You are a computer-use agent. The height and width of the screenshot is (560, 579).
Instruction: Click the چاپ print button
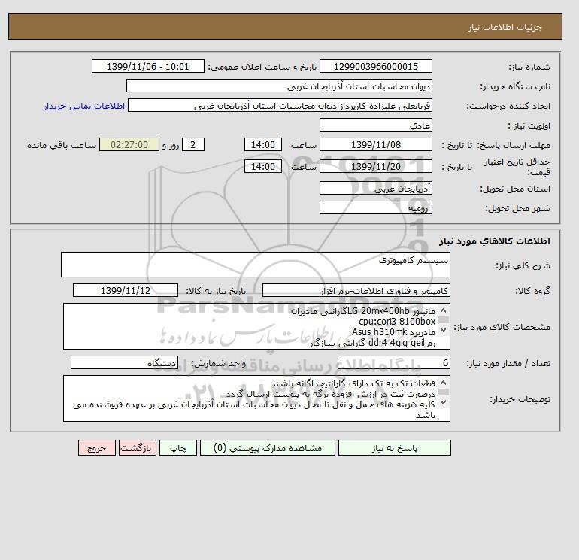[178, 448]
